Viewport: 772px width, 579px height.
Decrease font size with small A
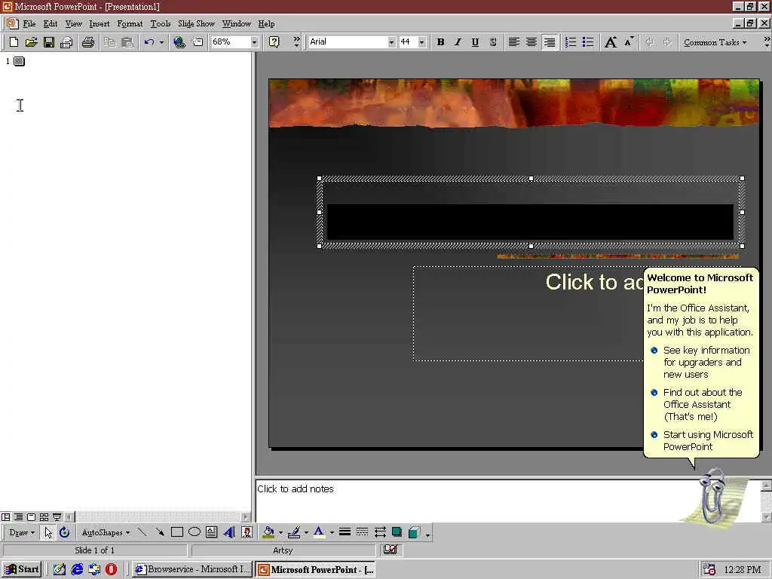(629, 42)
